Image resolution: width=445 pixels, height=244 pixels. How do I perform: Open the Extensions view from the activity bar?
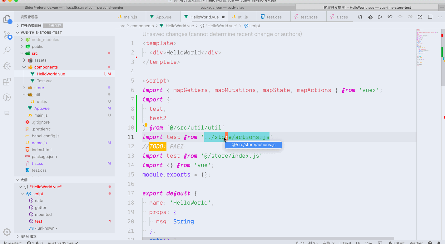coord(7,81)
